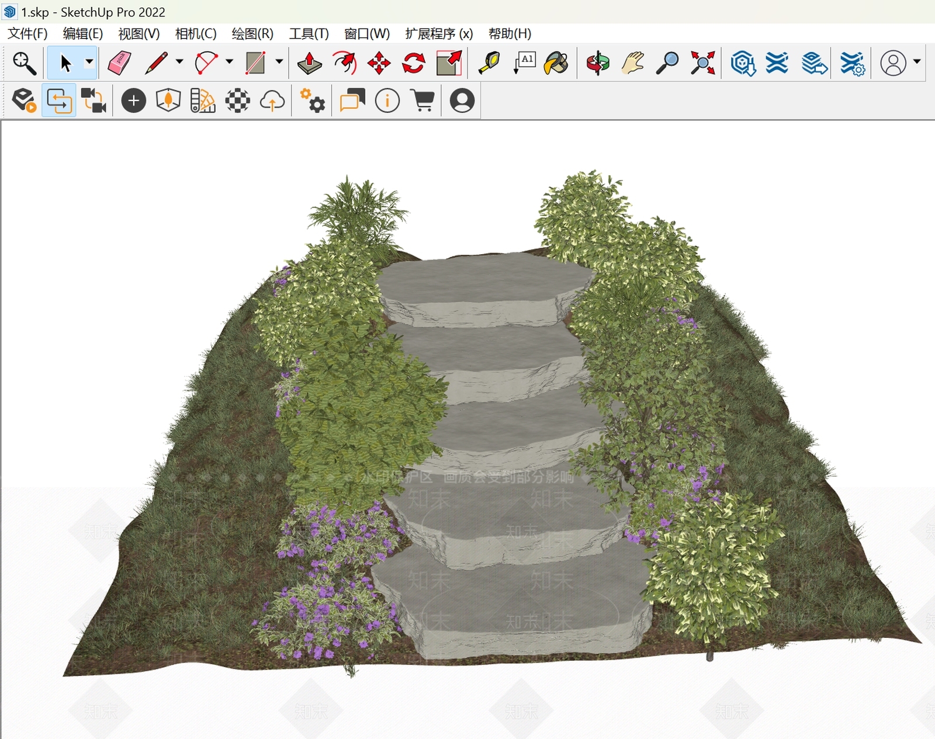Expand the Arc tool dropdown arrow
The image size is (935, 739).
(x=229, y=61)
